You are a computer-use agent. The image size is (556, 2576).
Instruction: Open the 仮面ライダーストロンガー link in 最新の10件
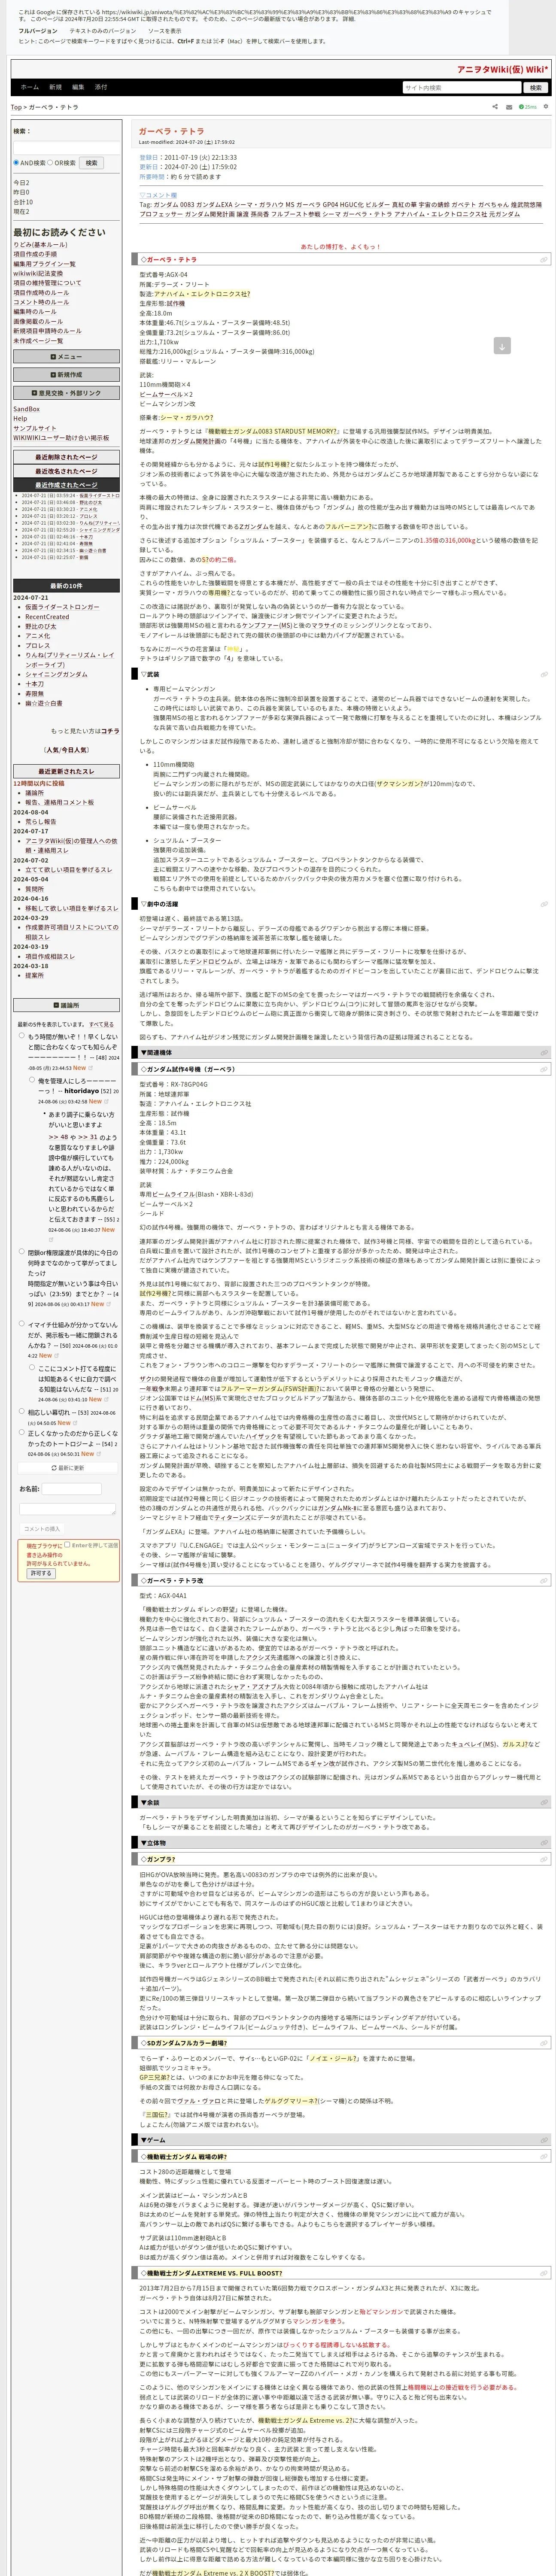[x=62, y=607]
